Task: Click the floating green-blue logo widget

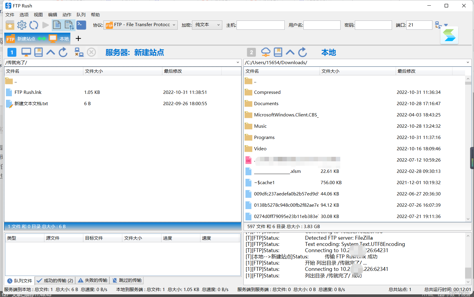Action: click(449, 35)
